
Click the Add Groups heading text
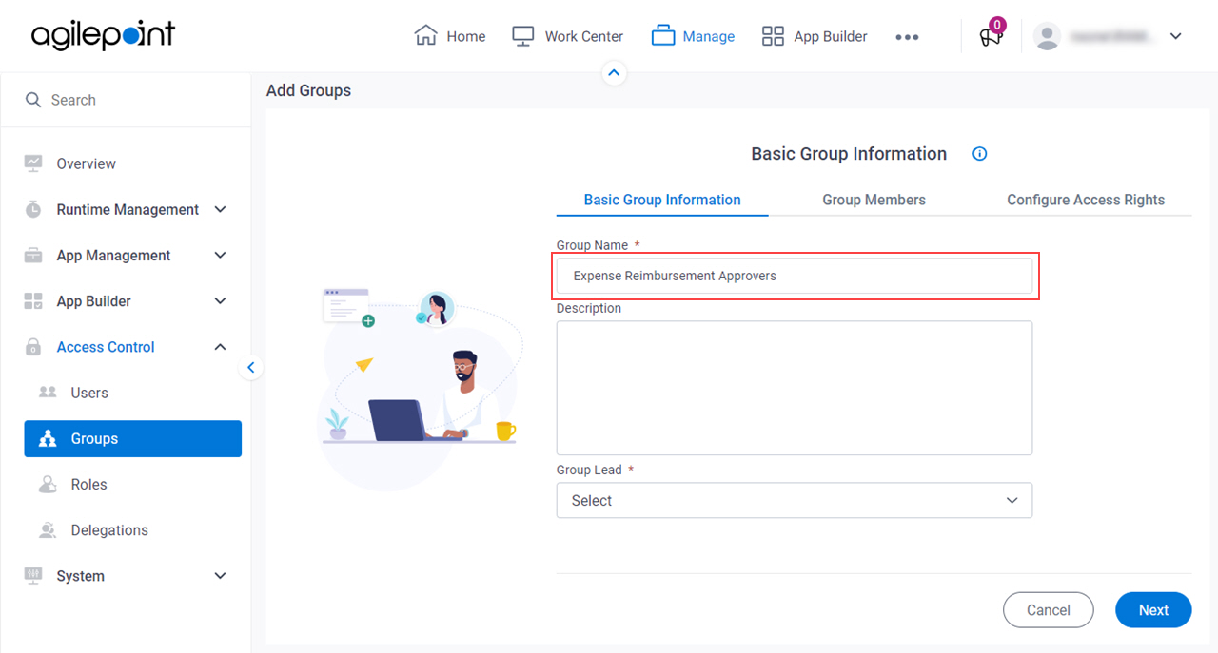pos(308,90)
